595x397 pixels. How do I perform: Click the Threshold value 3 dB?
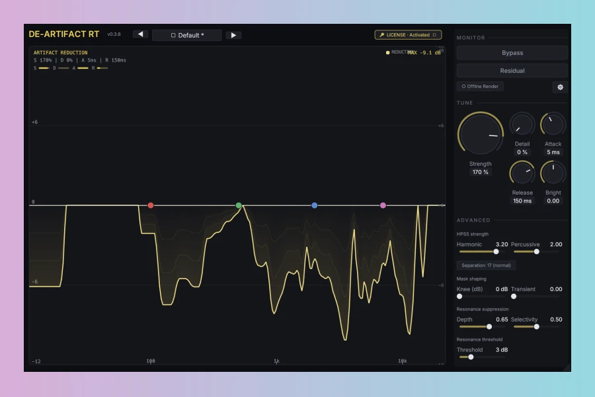click(502, 350)
